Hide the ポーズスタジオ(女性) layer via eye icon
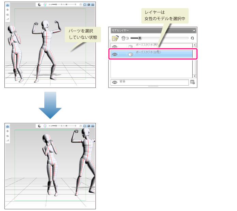 tap(115, 54)
